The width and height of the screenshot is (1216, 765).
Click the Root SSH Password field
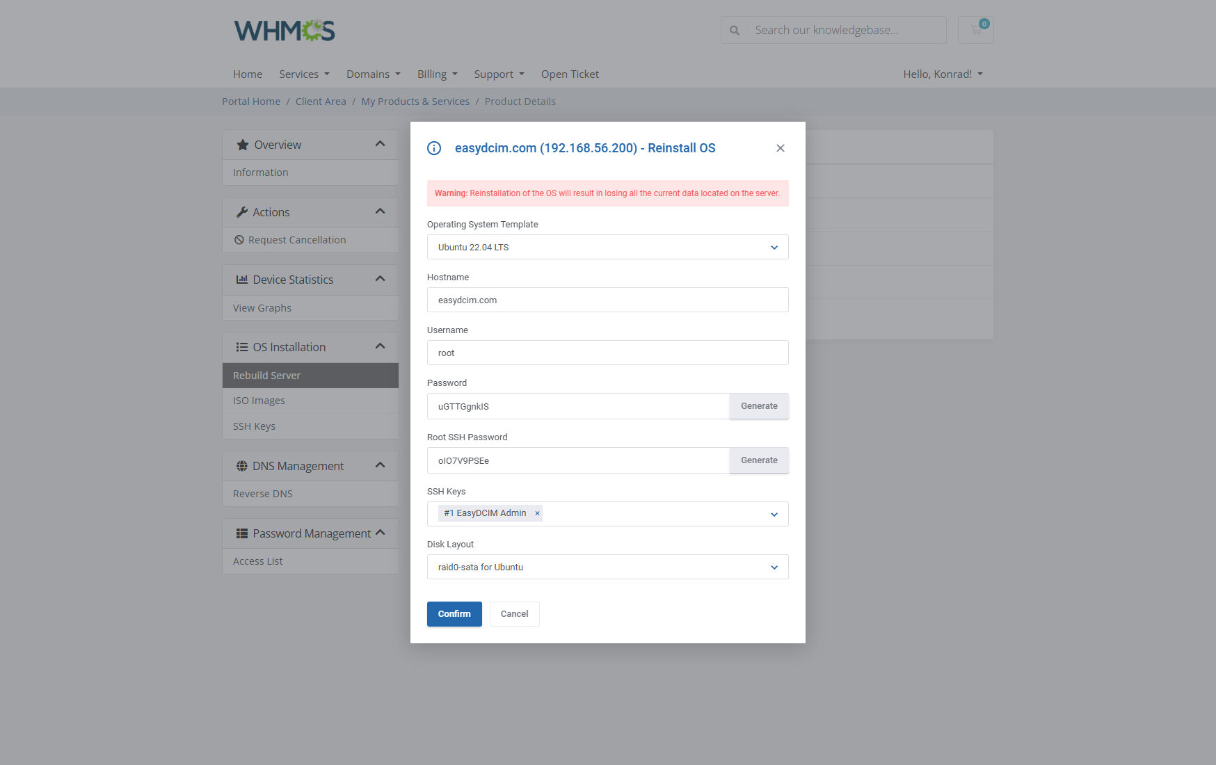pos(578,460)
